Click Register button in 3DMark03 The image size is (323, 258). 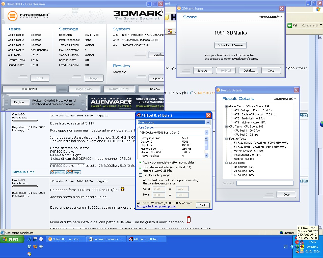21,102
